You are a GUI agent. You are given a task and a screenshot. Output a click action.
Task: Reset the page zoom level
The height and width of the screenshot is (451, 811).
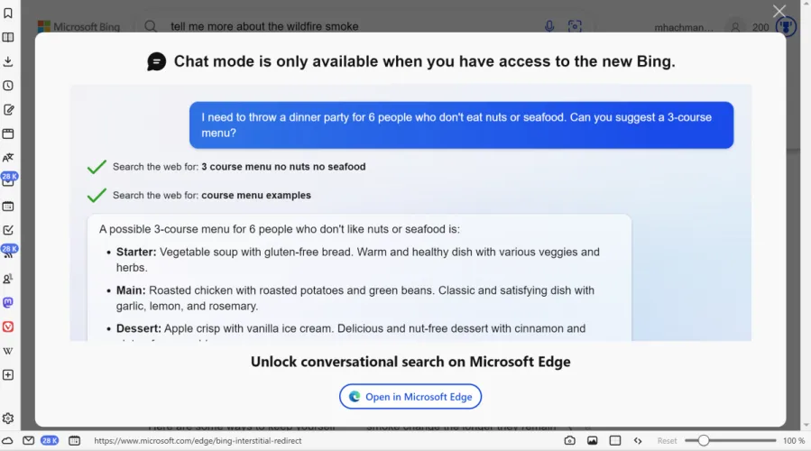pos(667,441)
